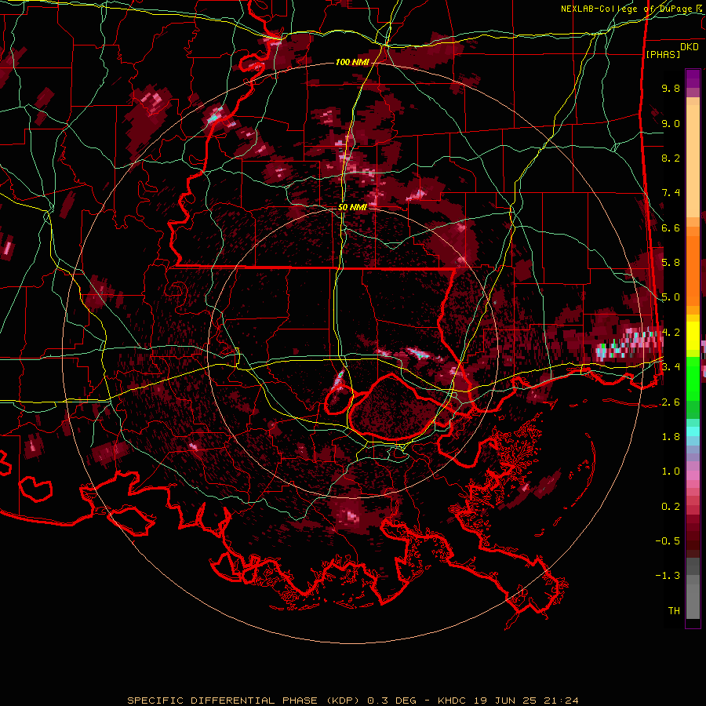Click the [PHAS] unit label
706x706 pixels.
point(663,54)
